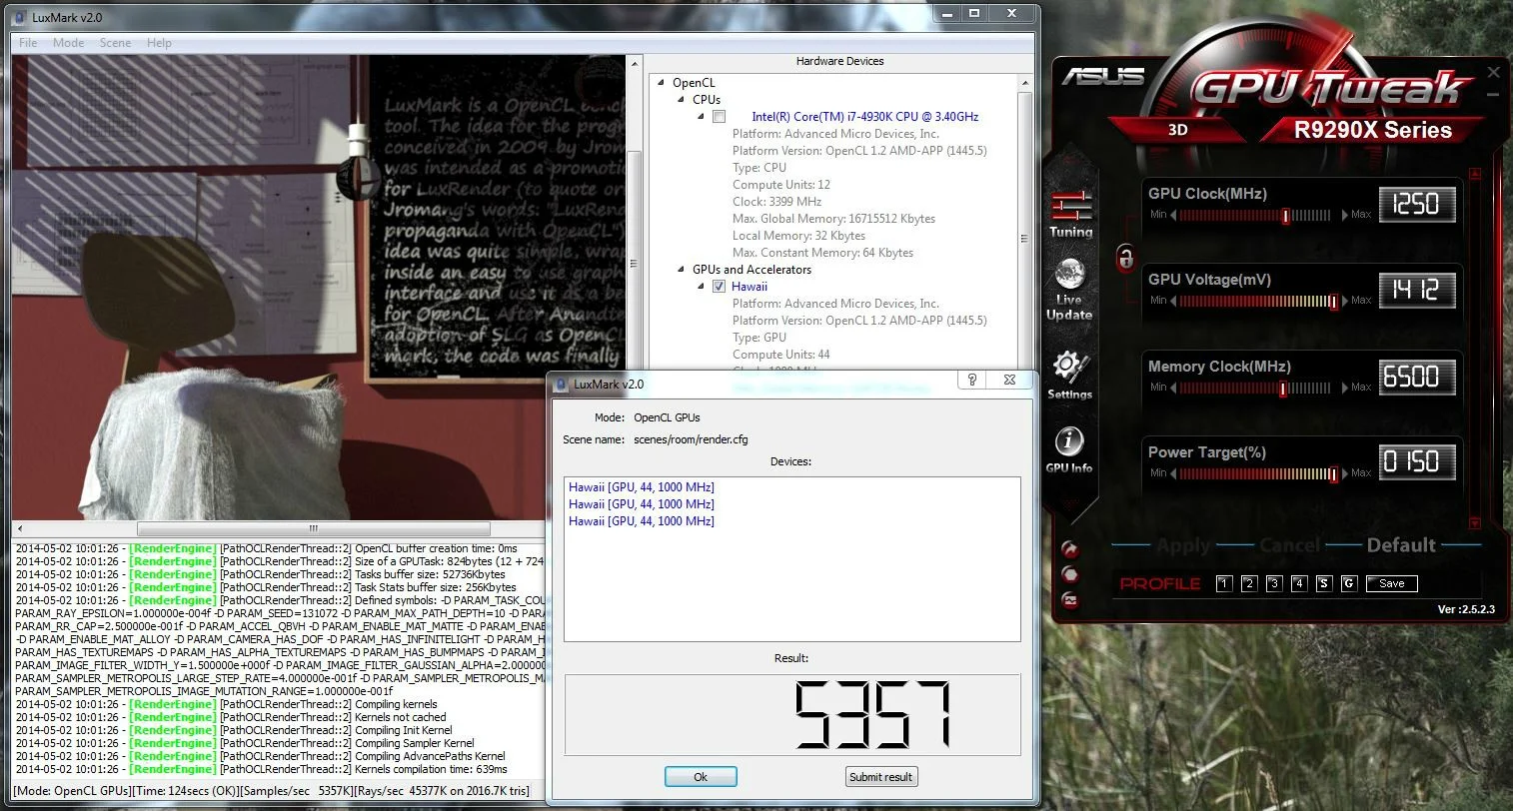The height and width of the screenshot is (811, 1513).
Task: Click the GPU Clock slider track
Action: tap(1254, 215)
